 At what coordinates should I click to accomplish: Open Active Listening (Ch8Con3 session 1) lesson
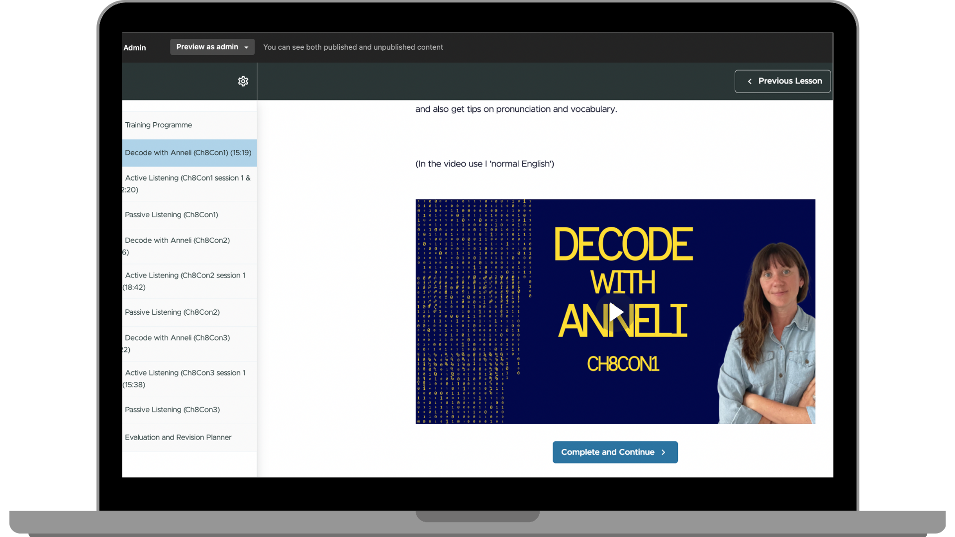point(189,378)
